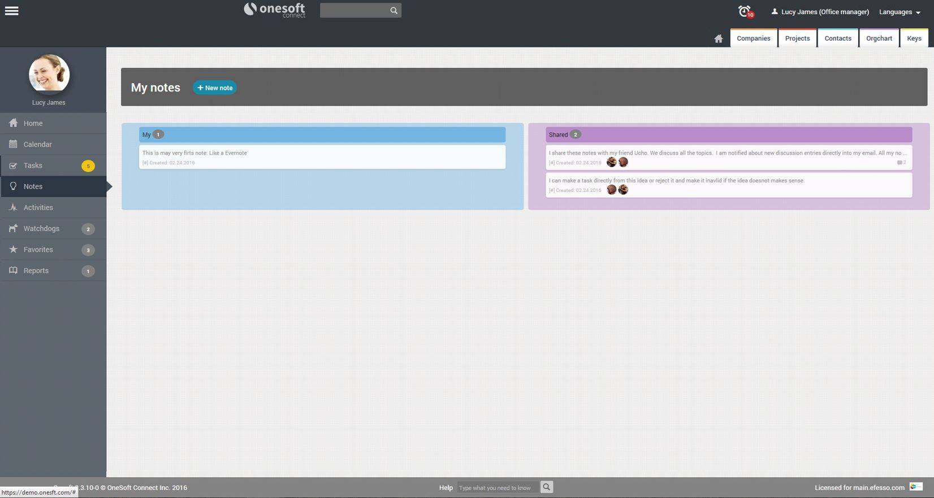This screenshot has width=934, height=498.
Task: Click the 'Shared' notes column header
Action: coord(729,134)
